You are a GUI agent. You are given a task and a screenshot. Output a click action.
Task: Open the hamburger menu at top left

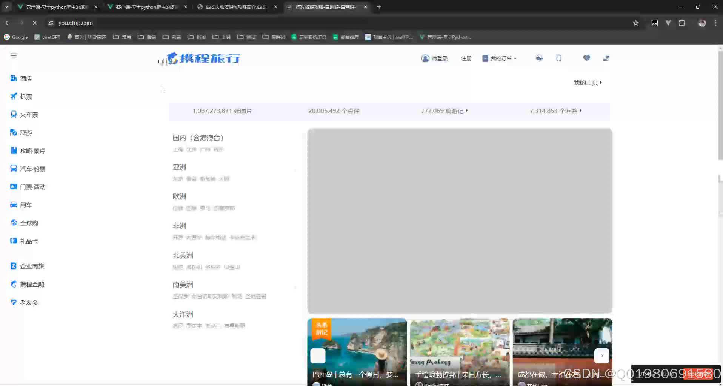point(14,56)
